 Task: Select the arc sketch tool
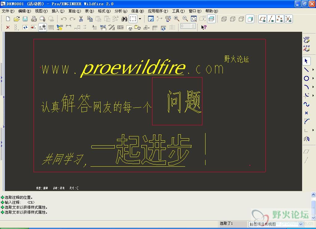306,87
